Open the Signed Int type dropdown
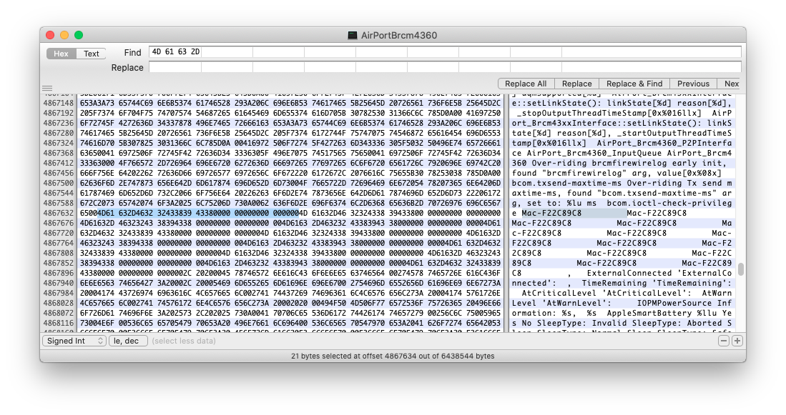The height and width of the screenshot is (415, 786). (74, 341)
